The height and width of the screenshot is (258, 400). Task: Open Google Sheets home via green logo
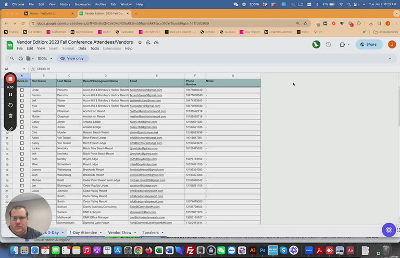10,45
